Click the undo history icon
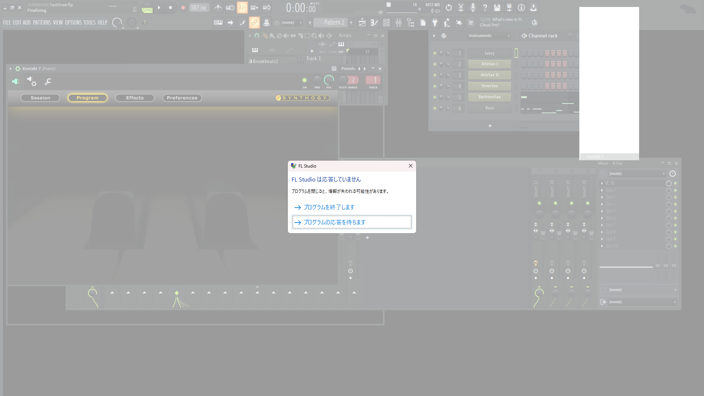 [449, 7]
